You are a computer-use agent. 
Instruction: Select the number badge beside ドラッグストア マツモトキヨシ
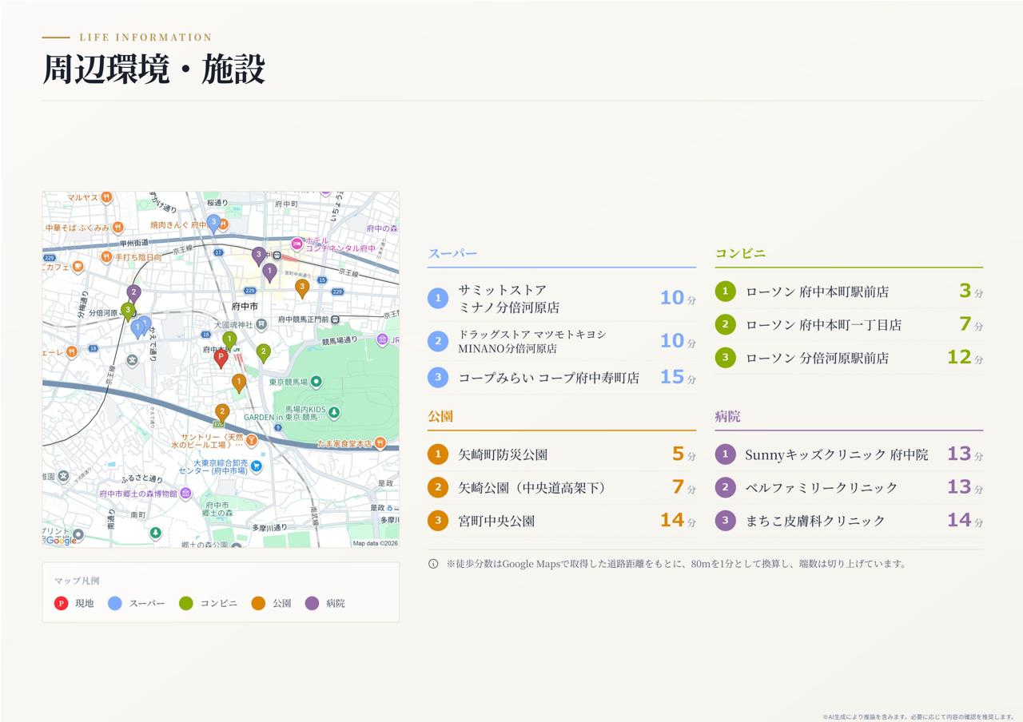pyautogui.click(x=438, y=342)
